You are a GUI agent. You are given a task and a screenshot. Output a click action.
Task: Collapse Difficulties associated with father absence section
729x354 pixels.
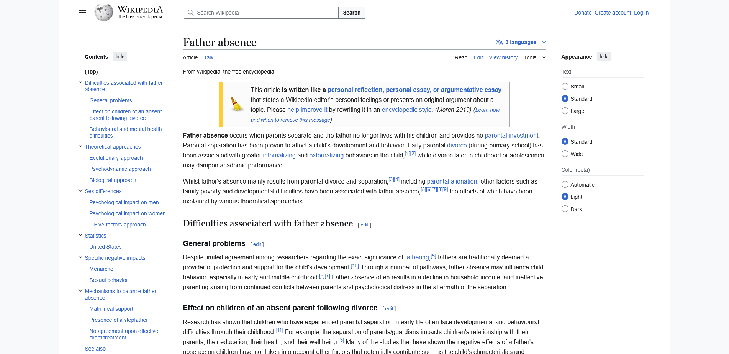pos(80,82)
